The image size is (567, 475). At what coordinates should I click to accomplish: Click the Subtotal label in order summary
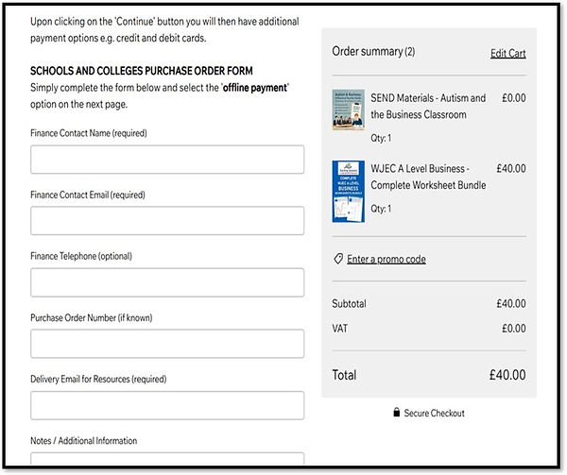point(349,304)
